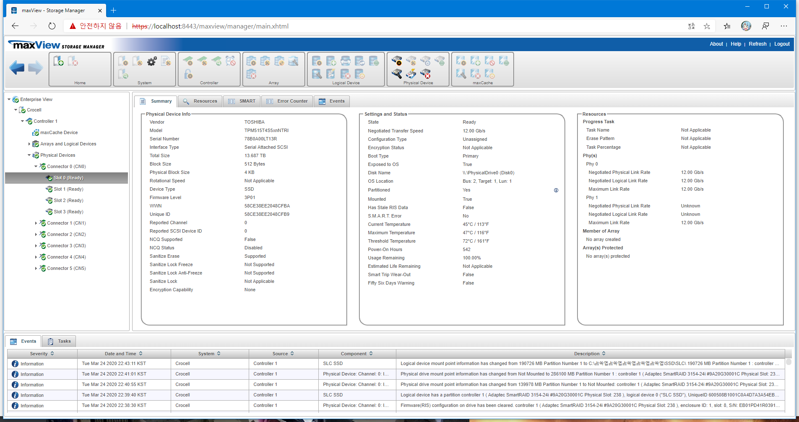Expand Connector 1 (CN1) node
The image size is (799, 422).
(36, 223)
